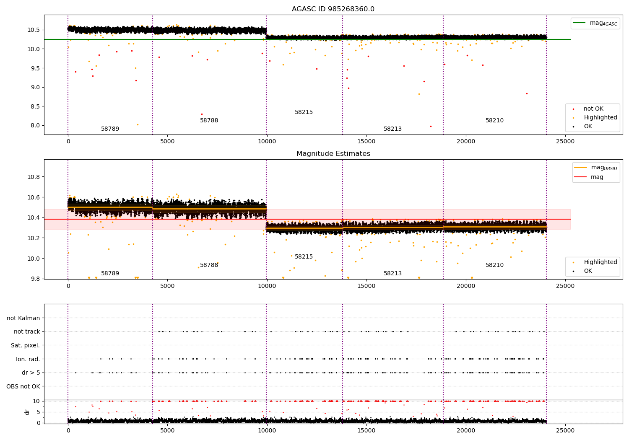The height and width of the screenshot is (440, 629).
Task: Click x-tick 25000 under the top plot
Action: [565, 142]
